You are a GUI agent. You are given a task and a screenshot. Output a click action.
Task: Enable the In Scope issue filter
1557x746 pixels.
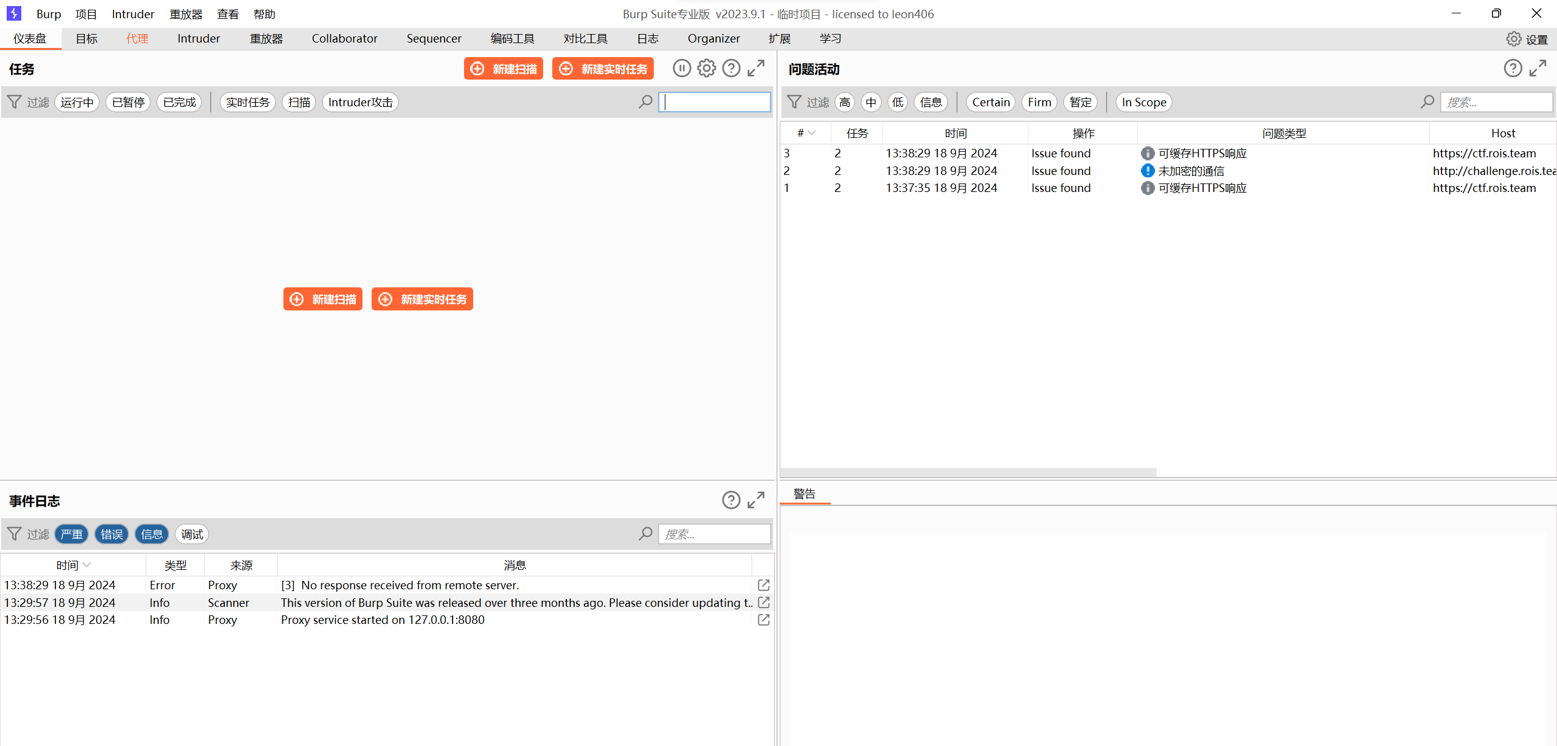1143,103
